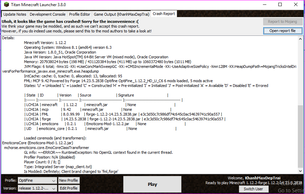Viewport: 305px width, 194px height.
Task: Create a profile with the New Profile button
Action: click(69, 180)
